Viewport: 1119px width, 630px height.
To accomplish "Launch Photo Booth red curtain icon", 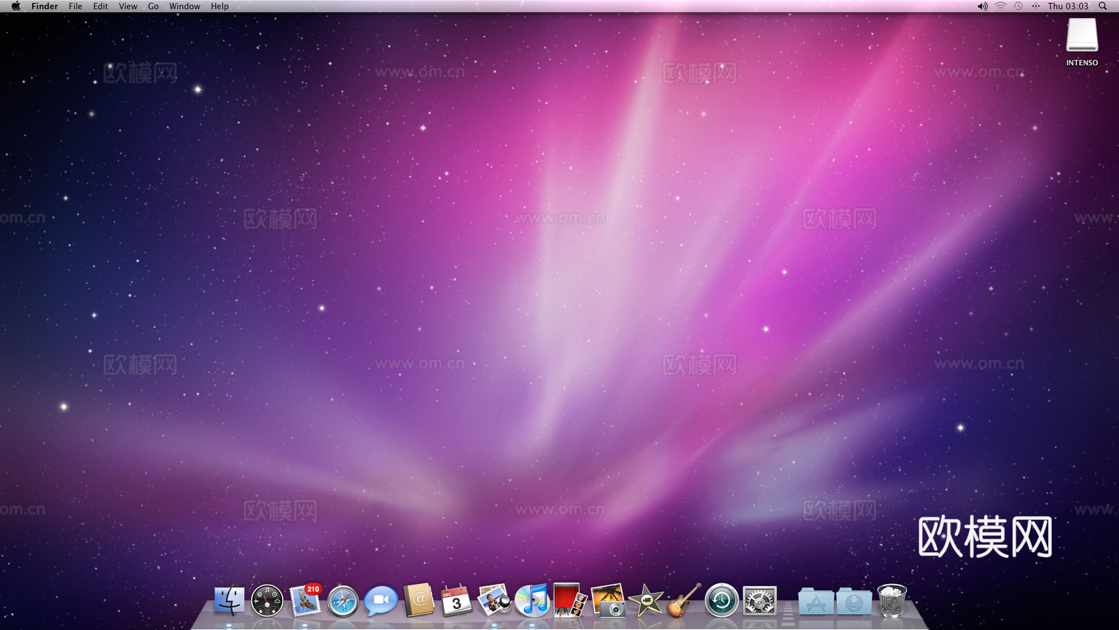I will pyautogui.click(x=570, y=600).
